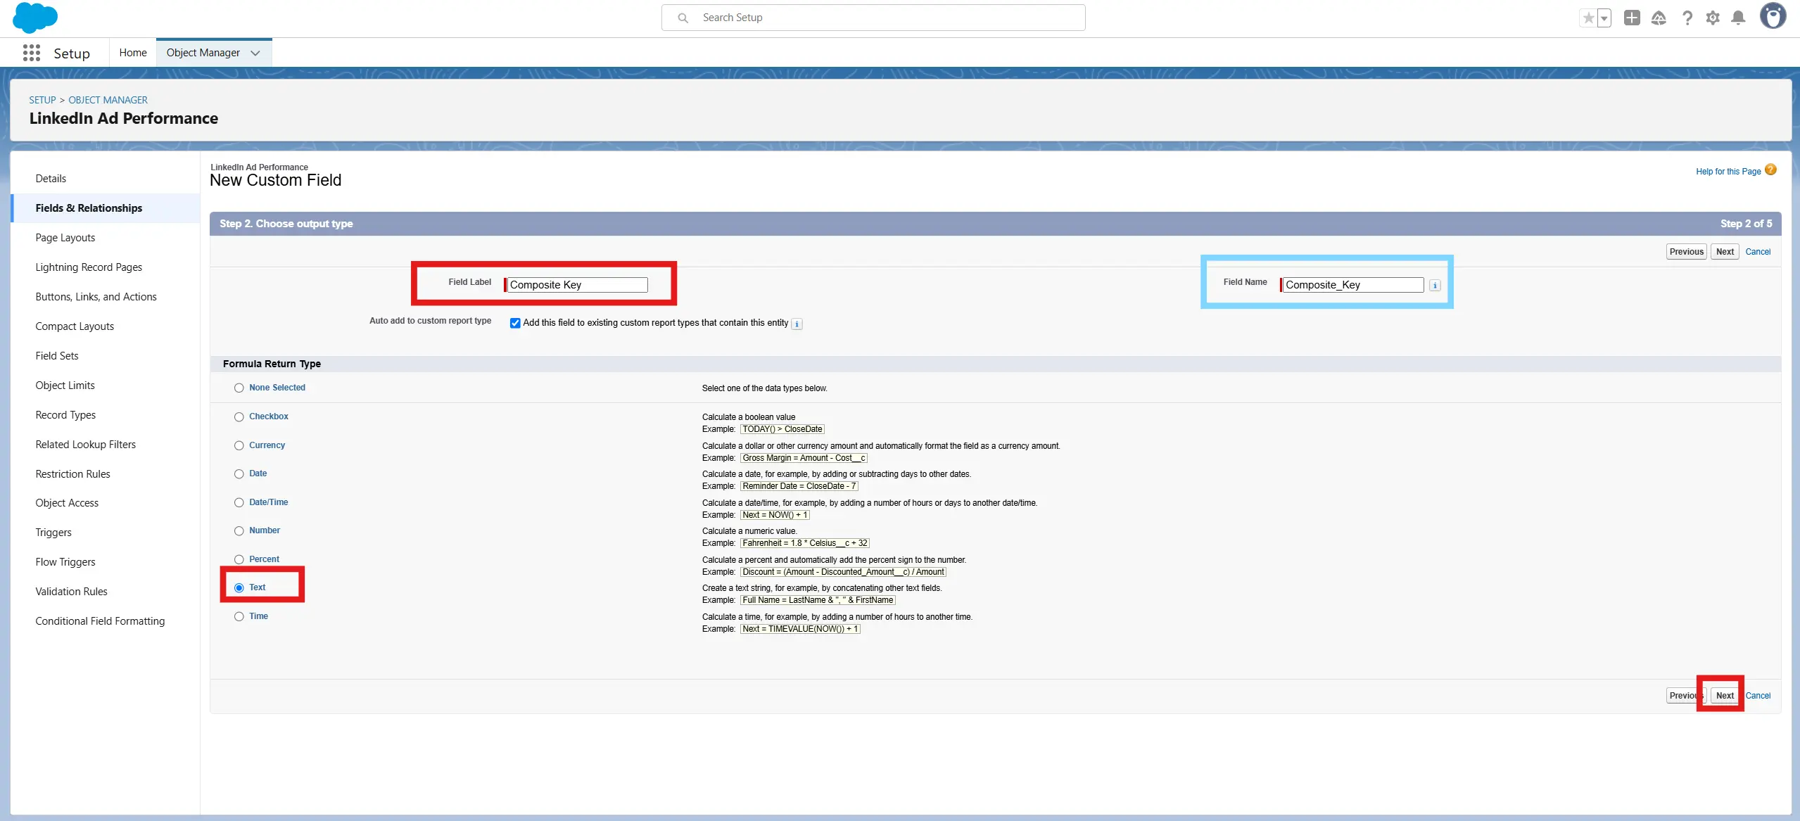Screen dimensions: 1800x821
Task: Select the Checkbox return type radio
Action: pyautogui.click(x=239, y=417)
